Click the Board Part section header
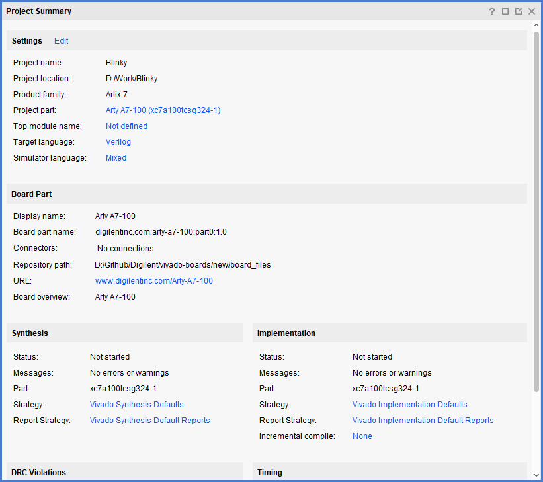 (267, 194)
